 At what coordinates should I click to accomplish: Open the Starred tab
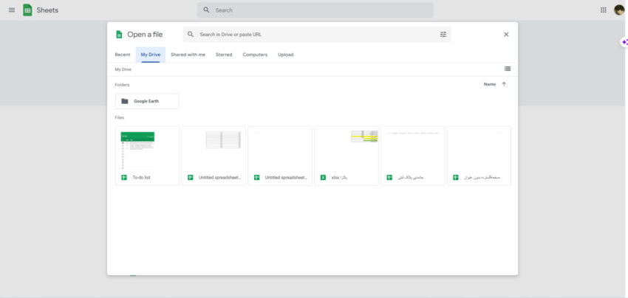tap(224, 55)
